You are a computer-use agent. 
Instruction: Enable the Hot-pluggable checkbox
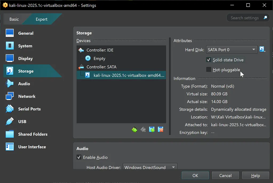(208, 70)
